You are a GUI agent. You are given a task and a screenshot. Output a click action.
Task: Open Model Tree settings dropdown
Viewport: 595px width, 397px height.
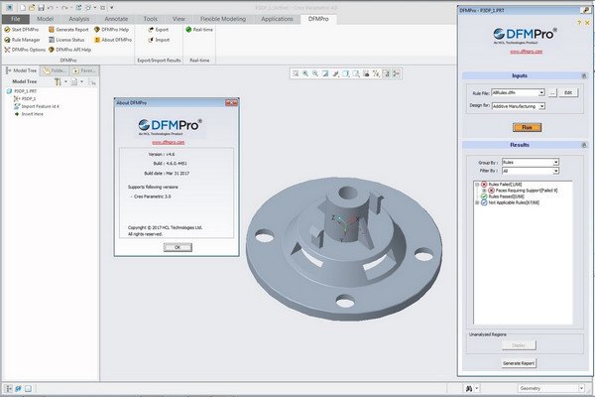pyautogui.click(x=59, y=81)
